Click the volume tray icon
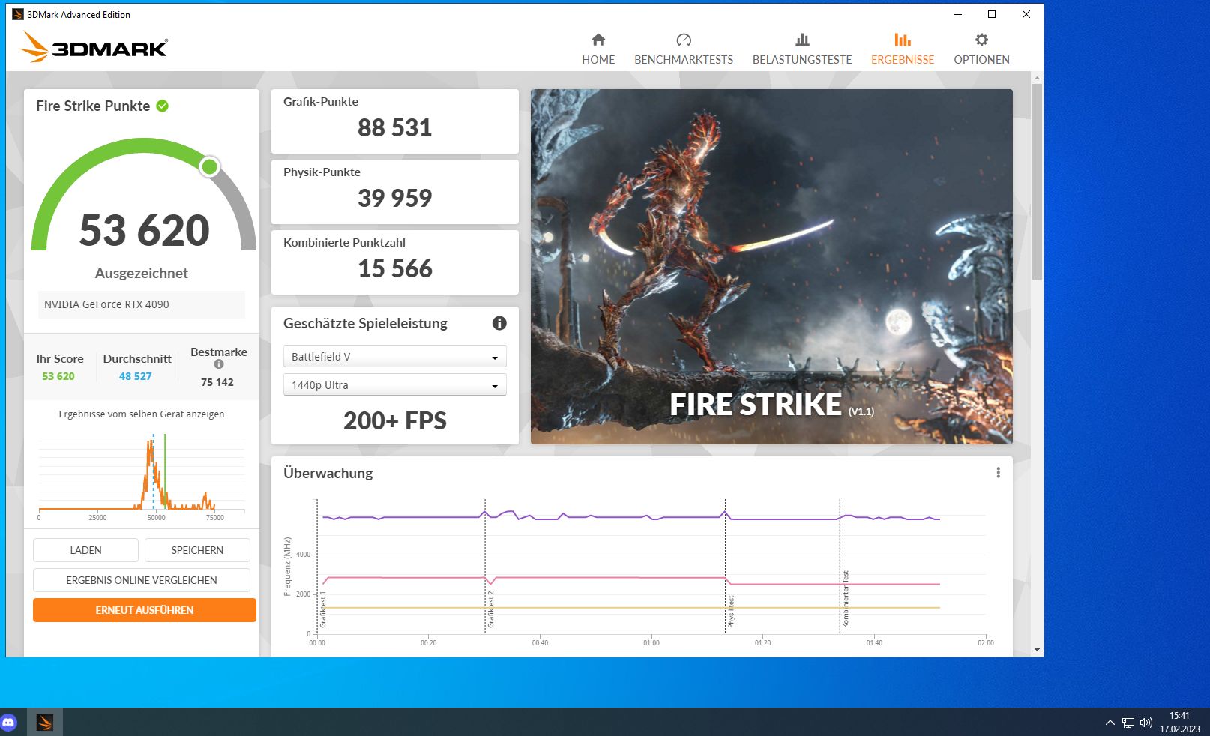This screenshot has height=736, width=1210. (1146, 723)
